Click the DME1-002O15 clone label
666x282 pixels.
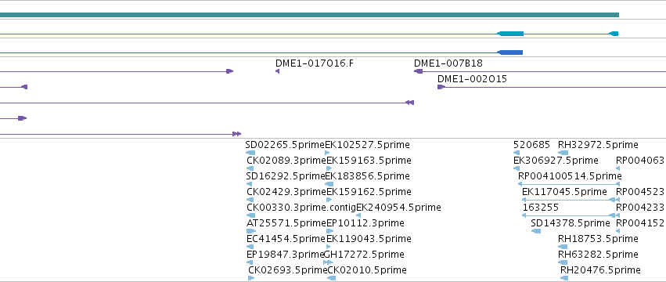click(472, 79)
